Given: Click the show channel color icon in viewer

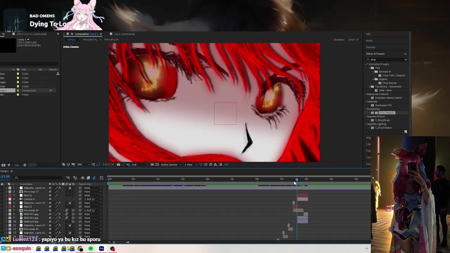Looking at the screenshot, I should (128, 164).
